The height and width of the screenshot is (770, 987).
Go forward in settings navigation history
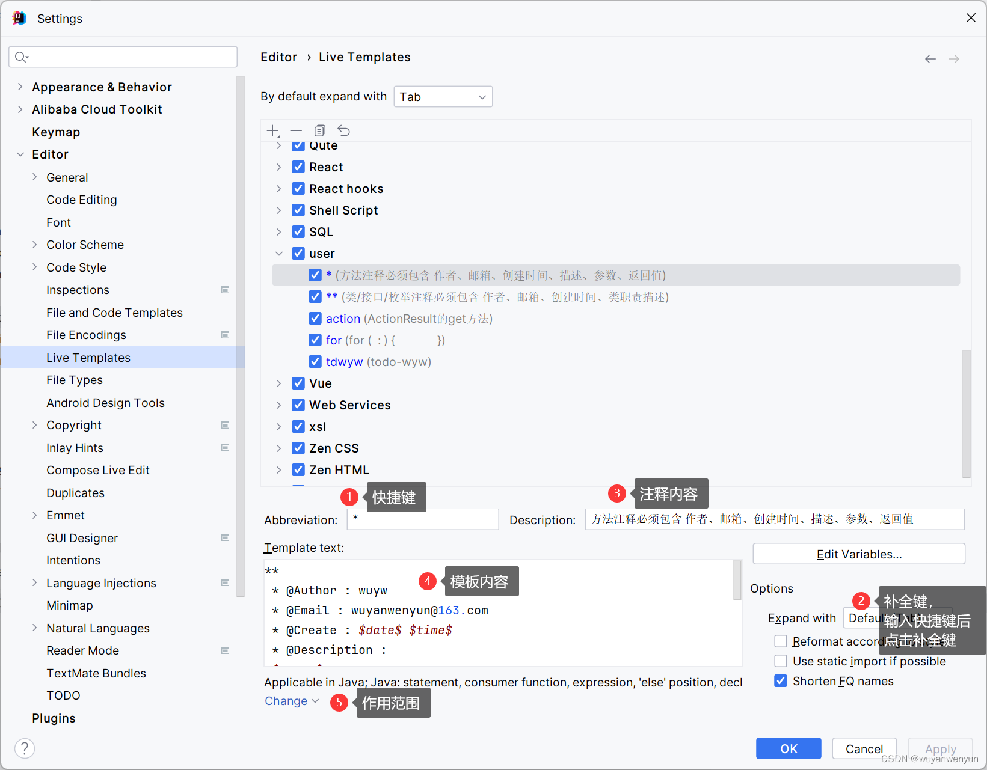954,59
